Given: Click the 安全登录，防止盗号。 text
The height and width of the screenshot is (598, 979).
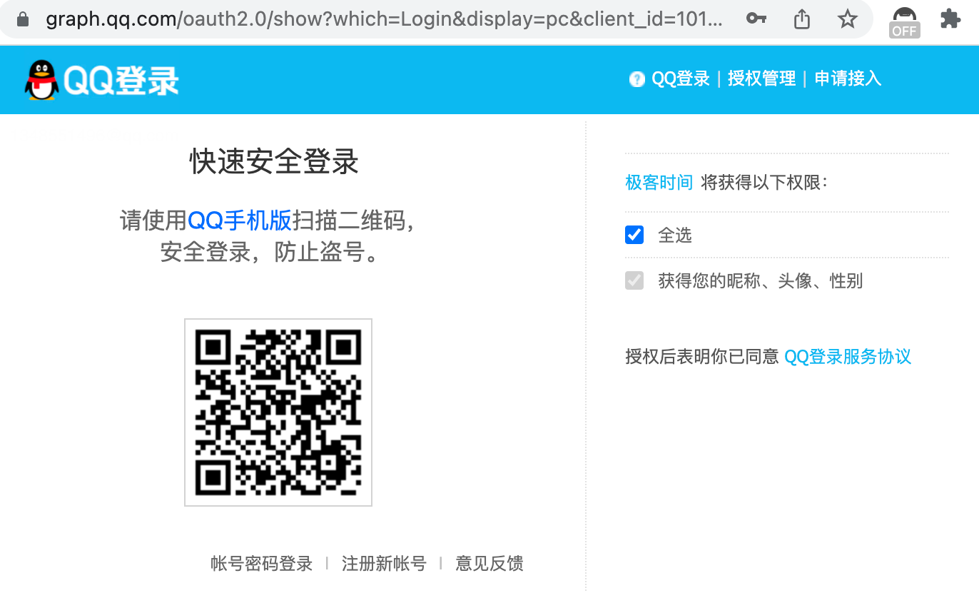Looking at the screenshot, I should click(269, 252).
